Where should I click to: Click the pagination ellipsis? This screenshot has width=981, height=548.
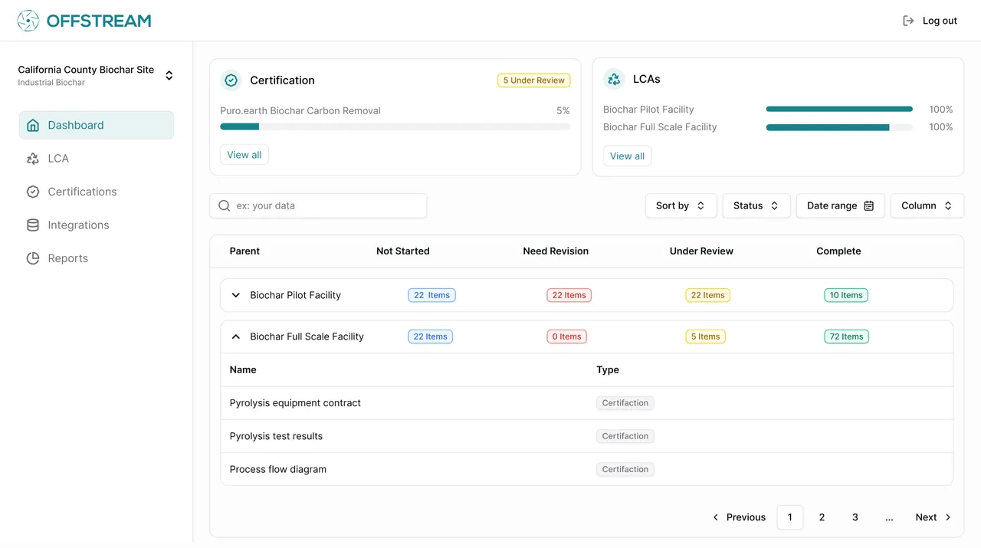point(889,517)
